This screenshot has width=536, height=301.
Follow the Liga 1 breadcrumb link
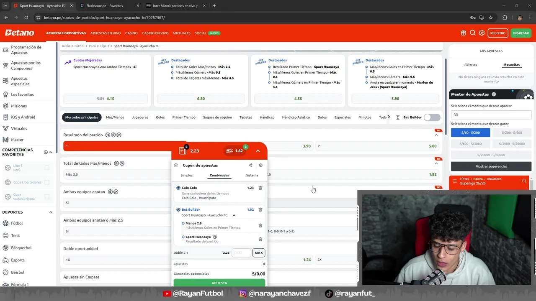pos(104,46)
